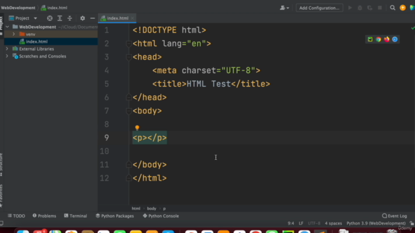Fold the head tag at line 3

pyautogui.click(x=128, y=57)
